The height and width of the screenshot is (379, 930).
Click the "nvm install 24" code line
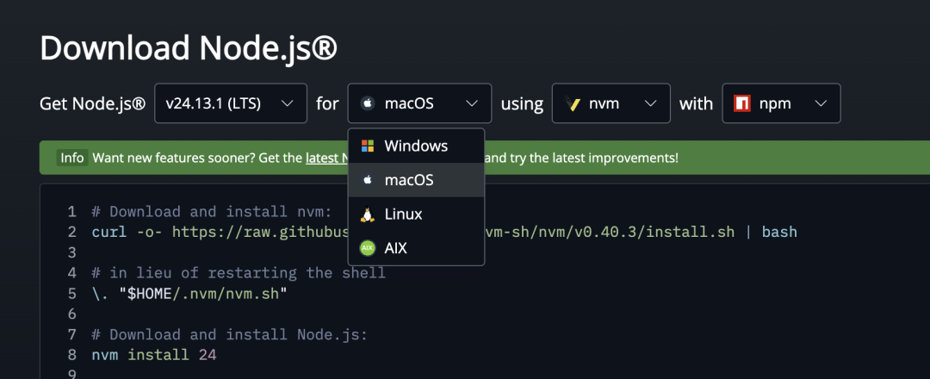pos(154,355)
